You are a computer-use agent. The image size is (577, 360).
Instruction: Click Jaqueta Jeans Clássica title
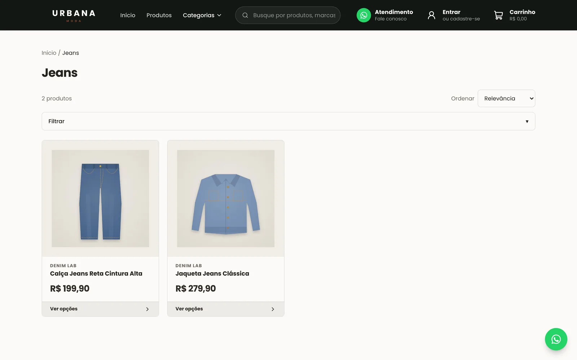pos(212,274)
